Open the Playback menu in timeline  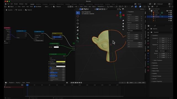pyautogui.click(x=12, y=82)
